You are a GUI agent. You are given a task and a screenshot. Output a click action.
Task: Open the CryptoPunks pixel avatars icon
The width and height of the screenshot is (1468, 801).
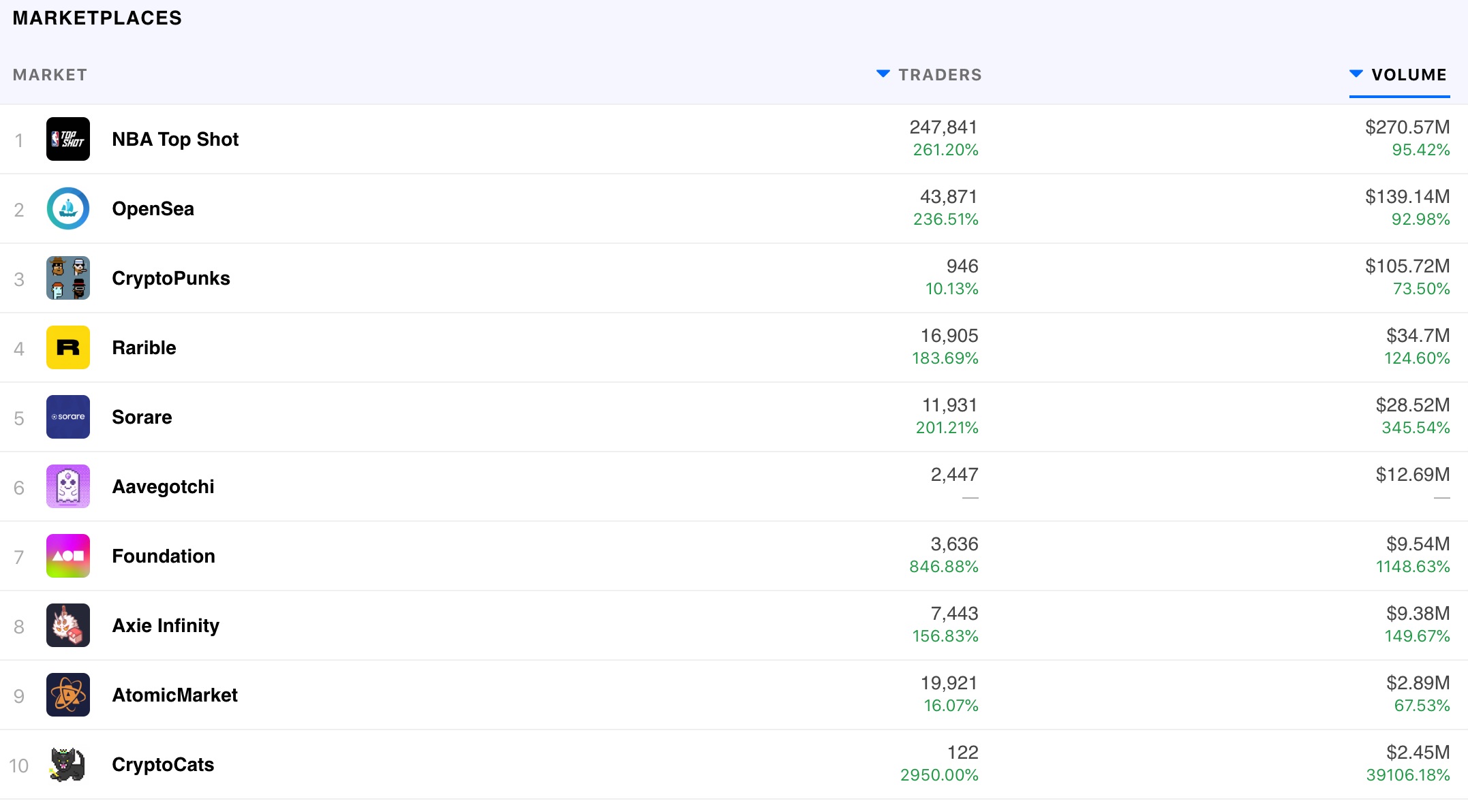(67, 278)
